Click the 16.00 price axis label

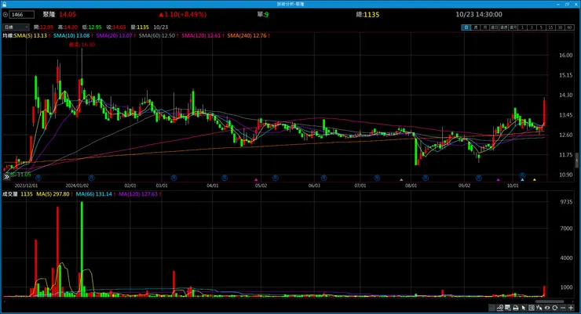[566, 56]
